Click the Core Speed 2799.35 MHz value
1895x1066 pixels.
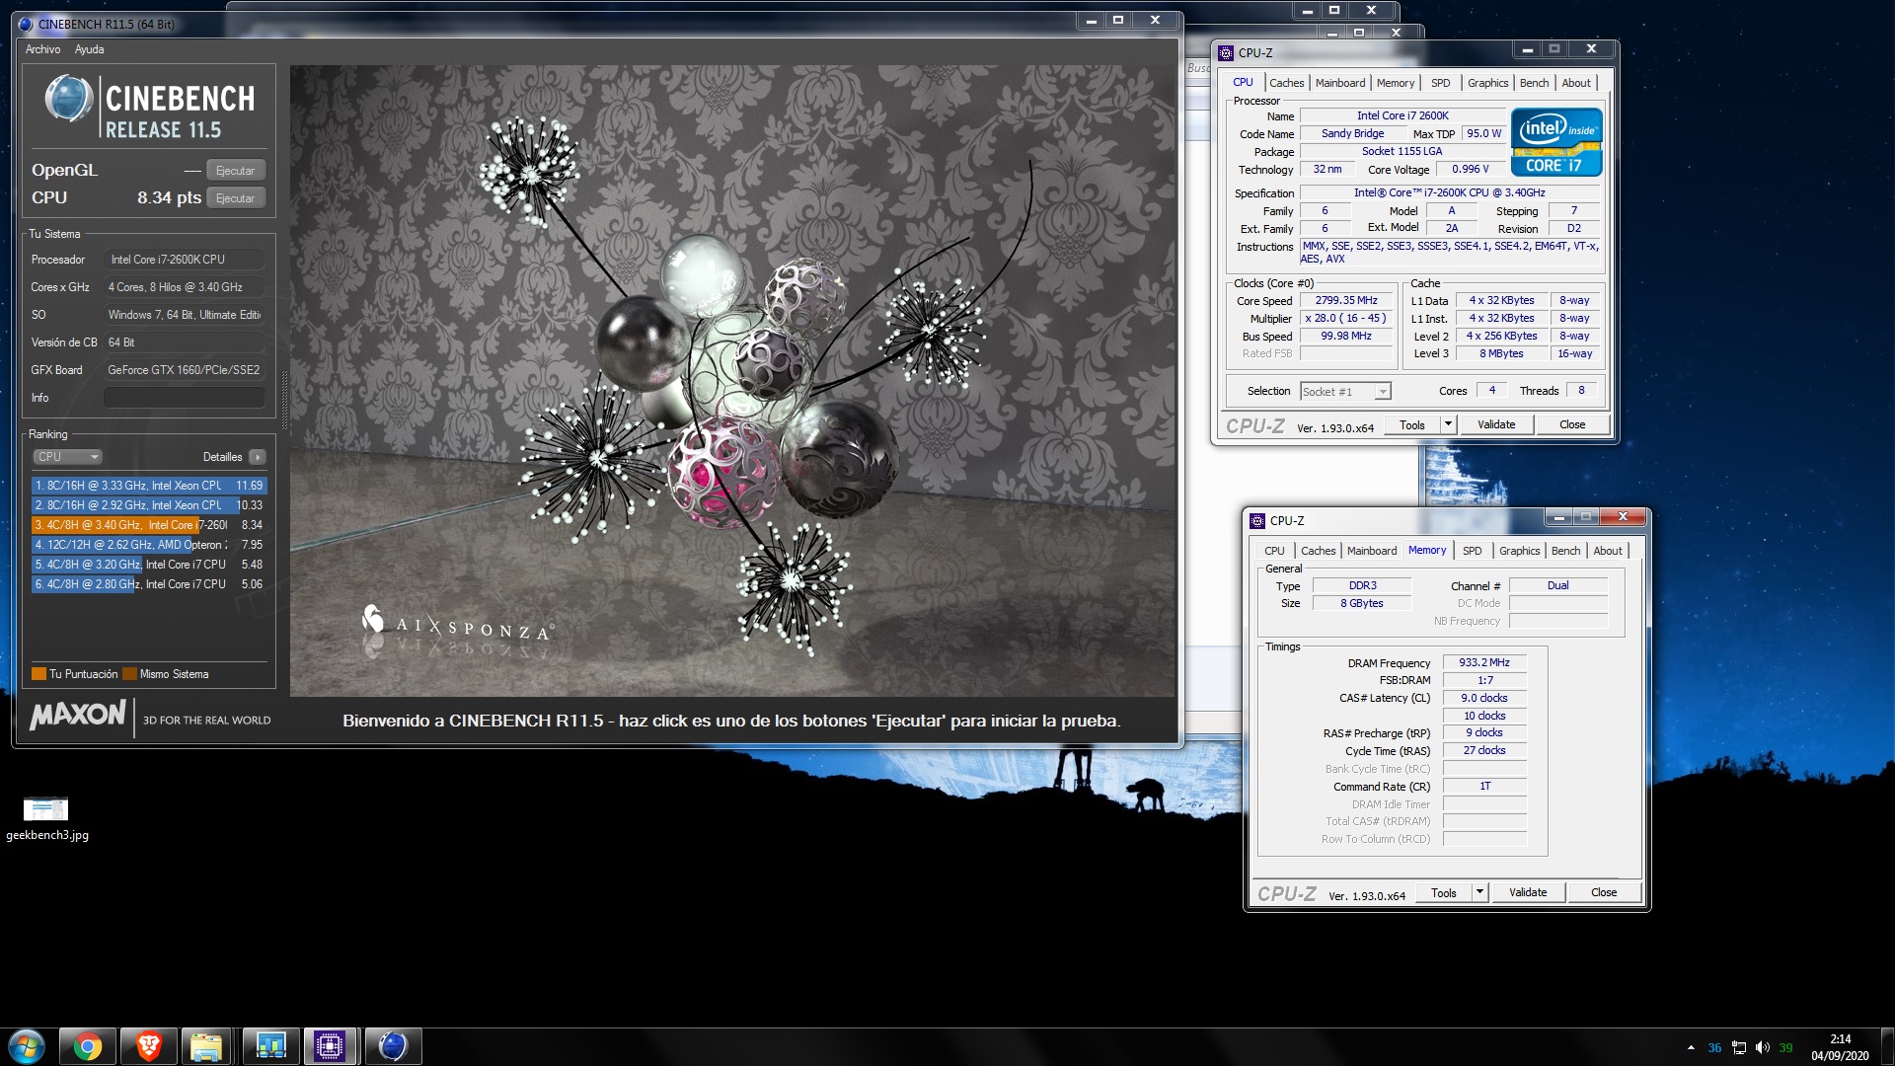(1346, 301)
